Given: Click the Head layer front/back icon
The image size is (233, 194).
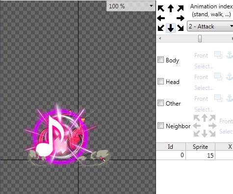Looking at the screenshot, I should [x=218, y=77].
